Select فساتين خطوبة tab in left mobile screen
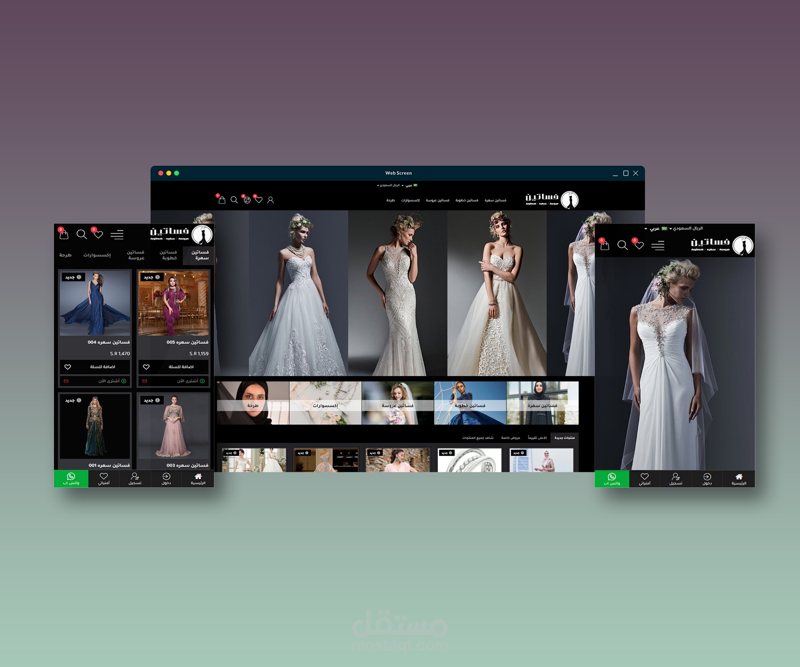Image resolution: width=800 pixels, height=667 pixels. [168, 255]
